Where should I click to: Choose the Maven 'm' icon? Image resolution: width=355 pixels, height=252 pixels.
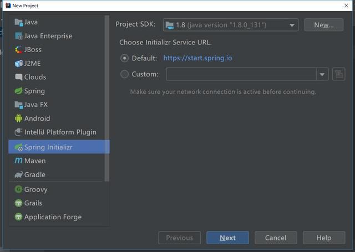18,161
